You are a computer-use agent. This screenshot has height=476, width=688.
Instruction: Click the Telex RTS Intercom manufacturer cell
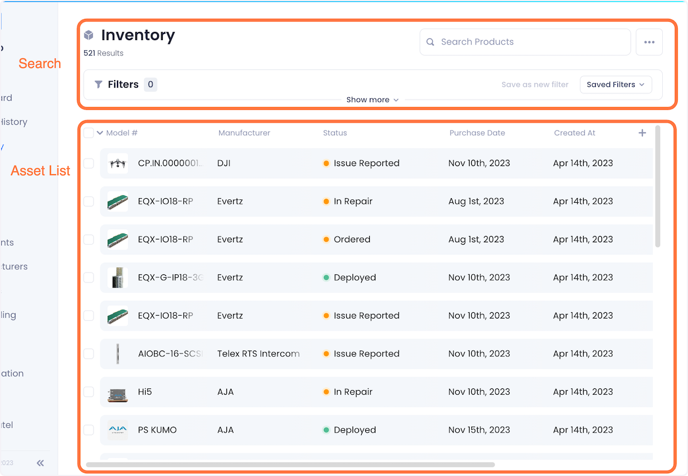[259, 354]
